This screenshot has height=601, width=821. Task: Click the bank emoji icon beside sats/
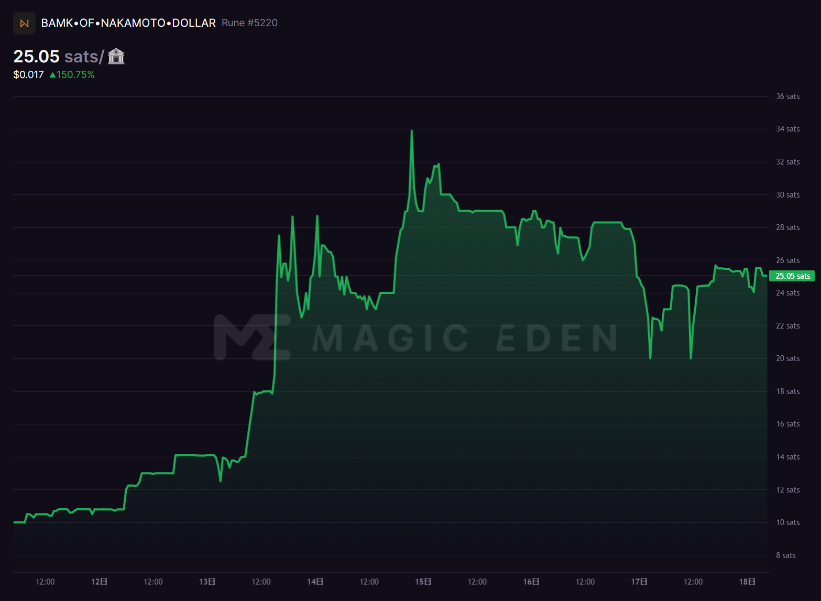[116, 56]
